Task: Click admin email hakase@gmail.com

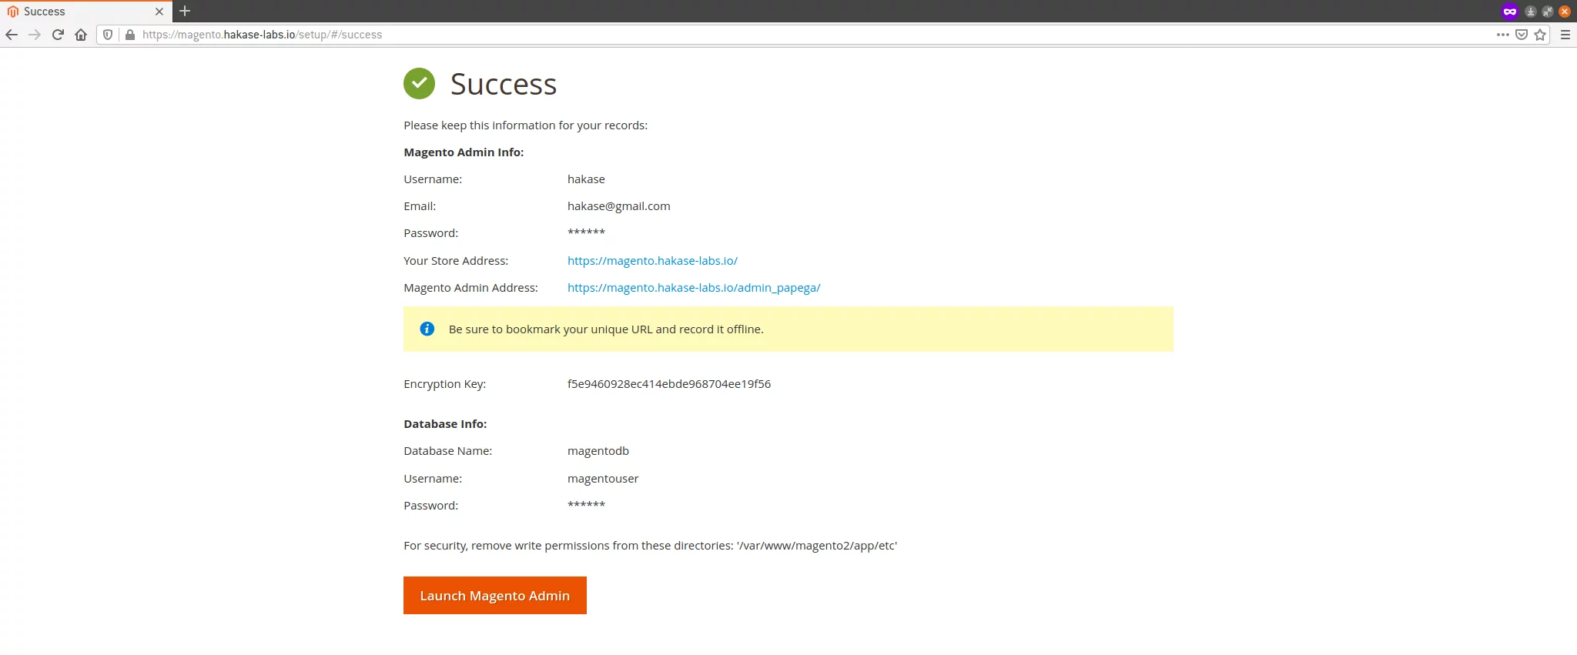Action: 619,206
